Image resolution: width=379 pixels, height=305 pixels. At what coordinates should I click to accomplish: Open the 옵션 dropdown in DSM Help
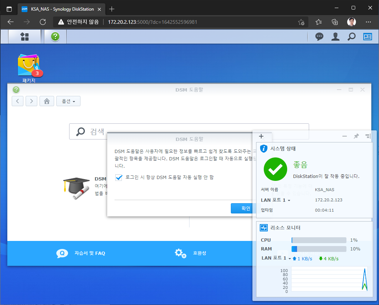[68, 101]
